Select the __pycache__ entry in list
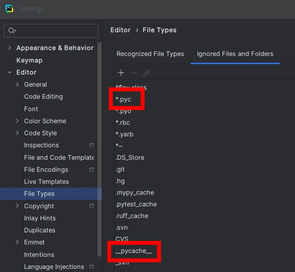Viewport: 295px width, 272px height. [x=134, y=251]
